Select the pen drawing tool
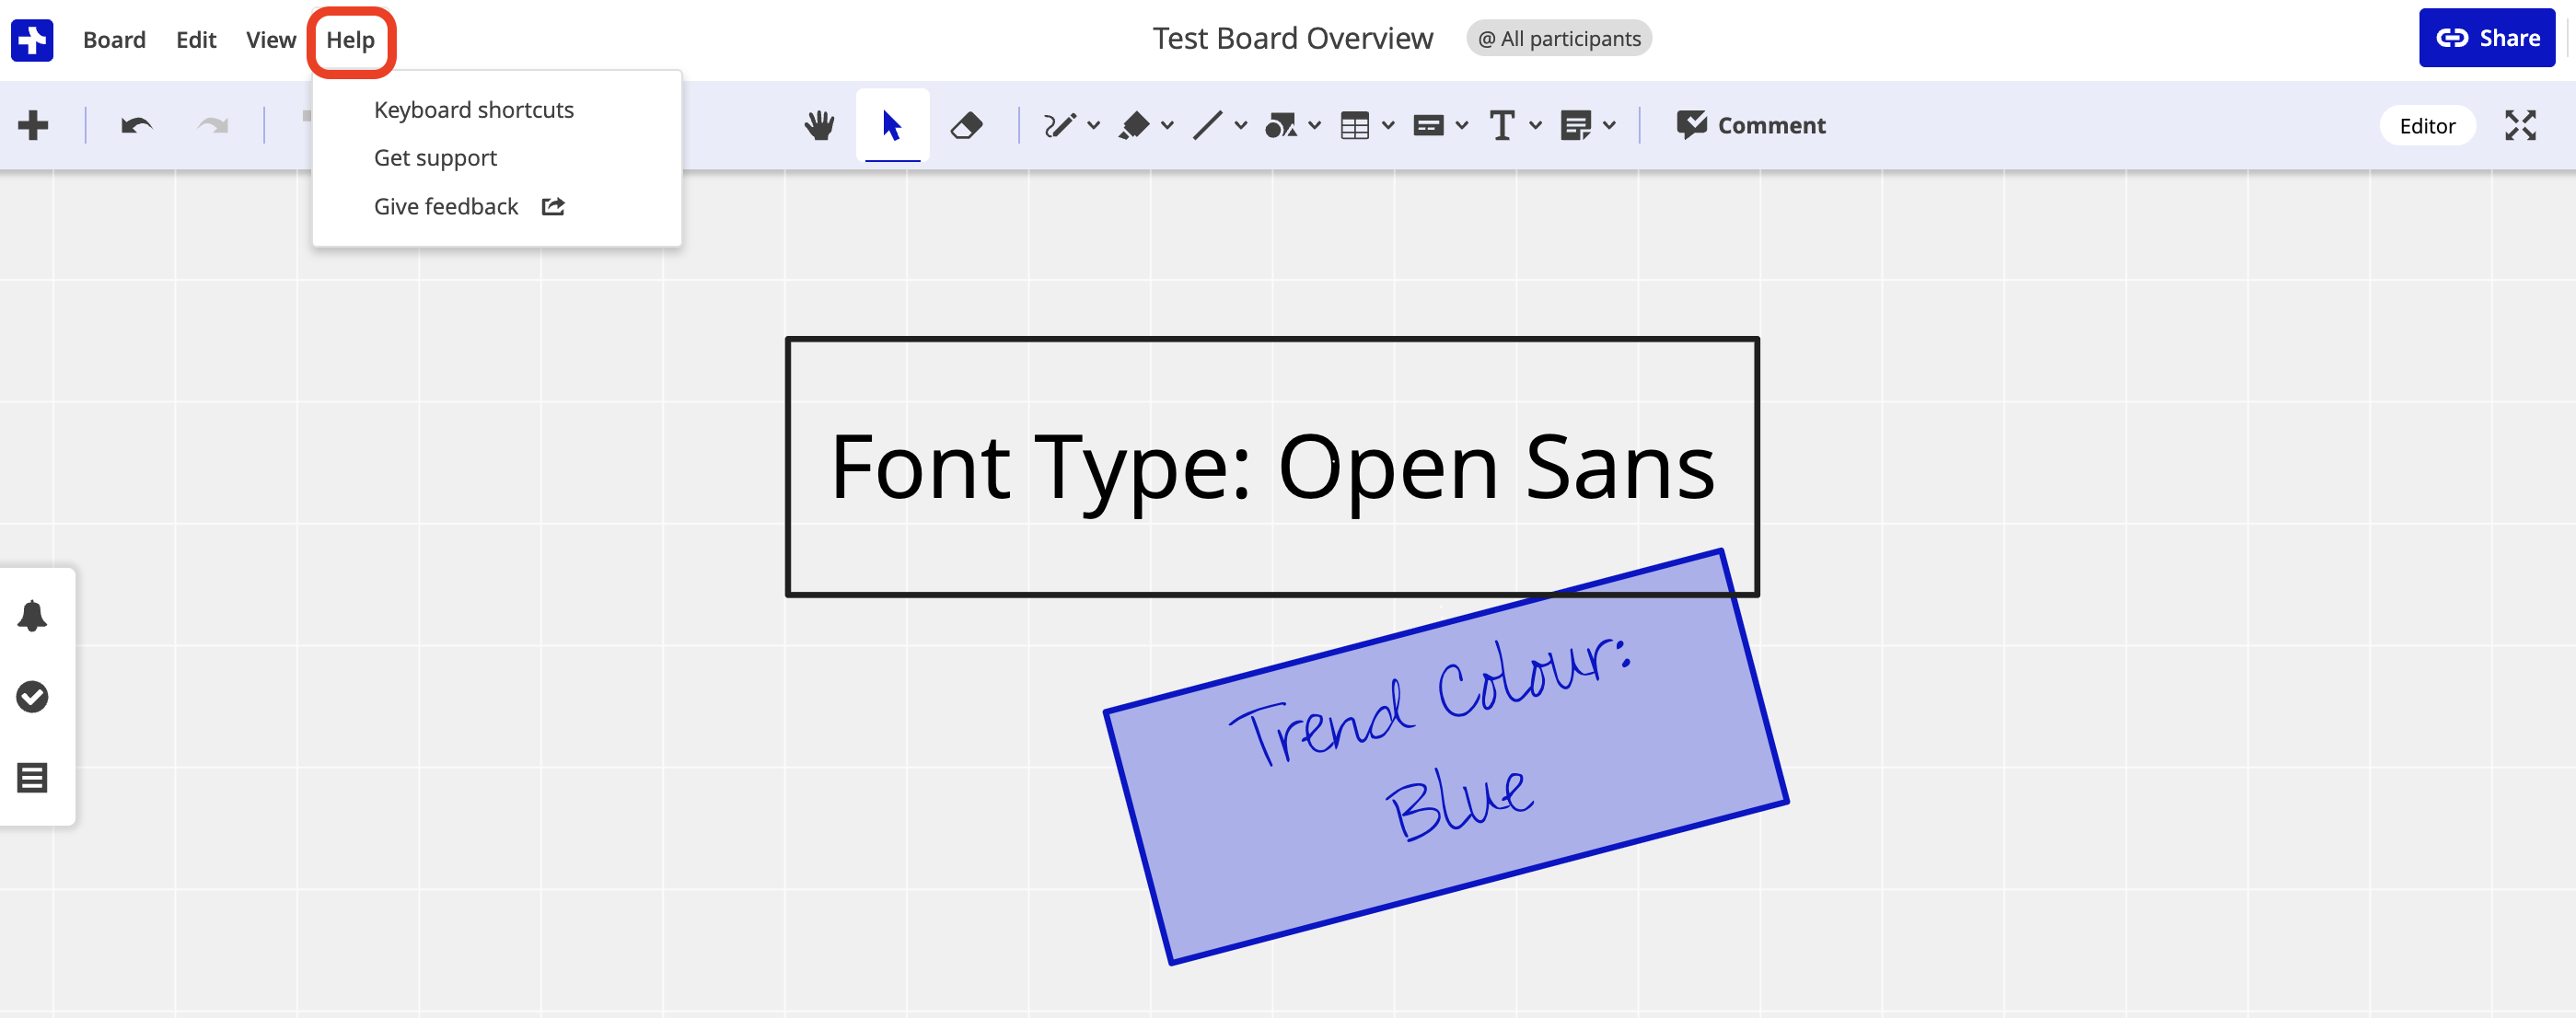This screenshot has width=2576, height=1018. click(x=1059, y=125)
